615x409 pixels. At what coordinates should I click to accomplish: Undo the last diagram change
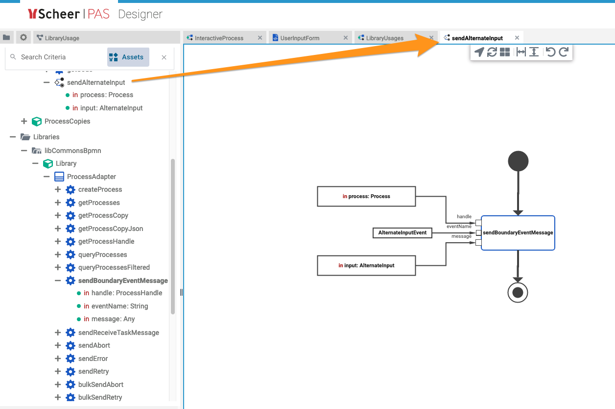(x=550, y=52)
